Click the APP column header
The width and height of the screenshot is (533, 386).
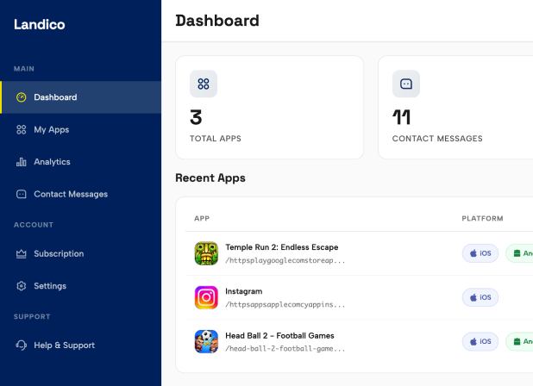tap(202, 219)
